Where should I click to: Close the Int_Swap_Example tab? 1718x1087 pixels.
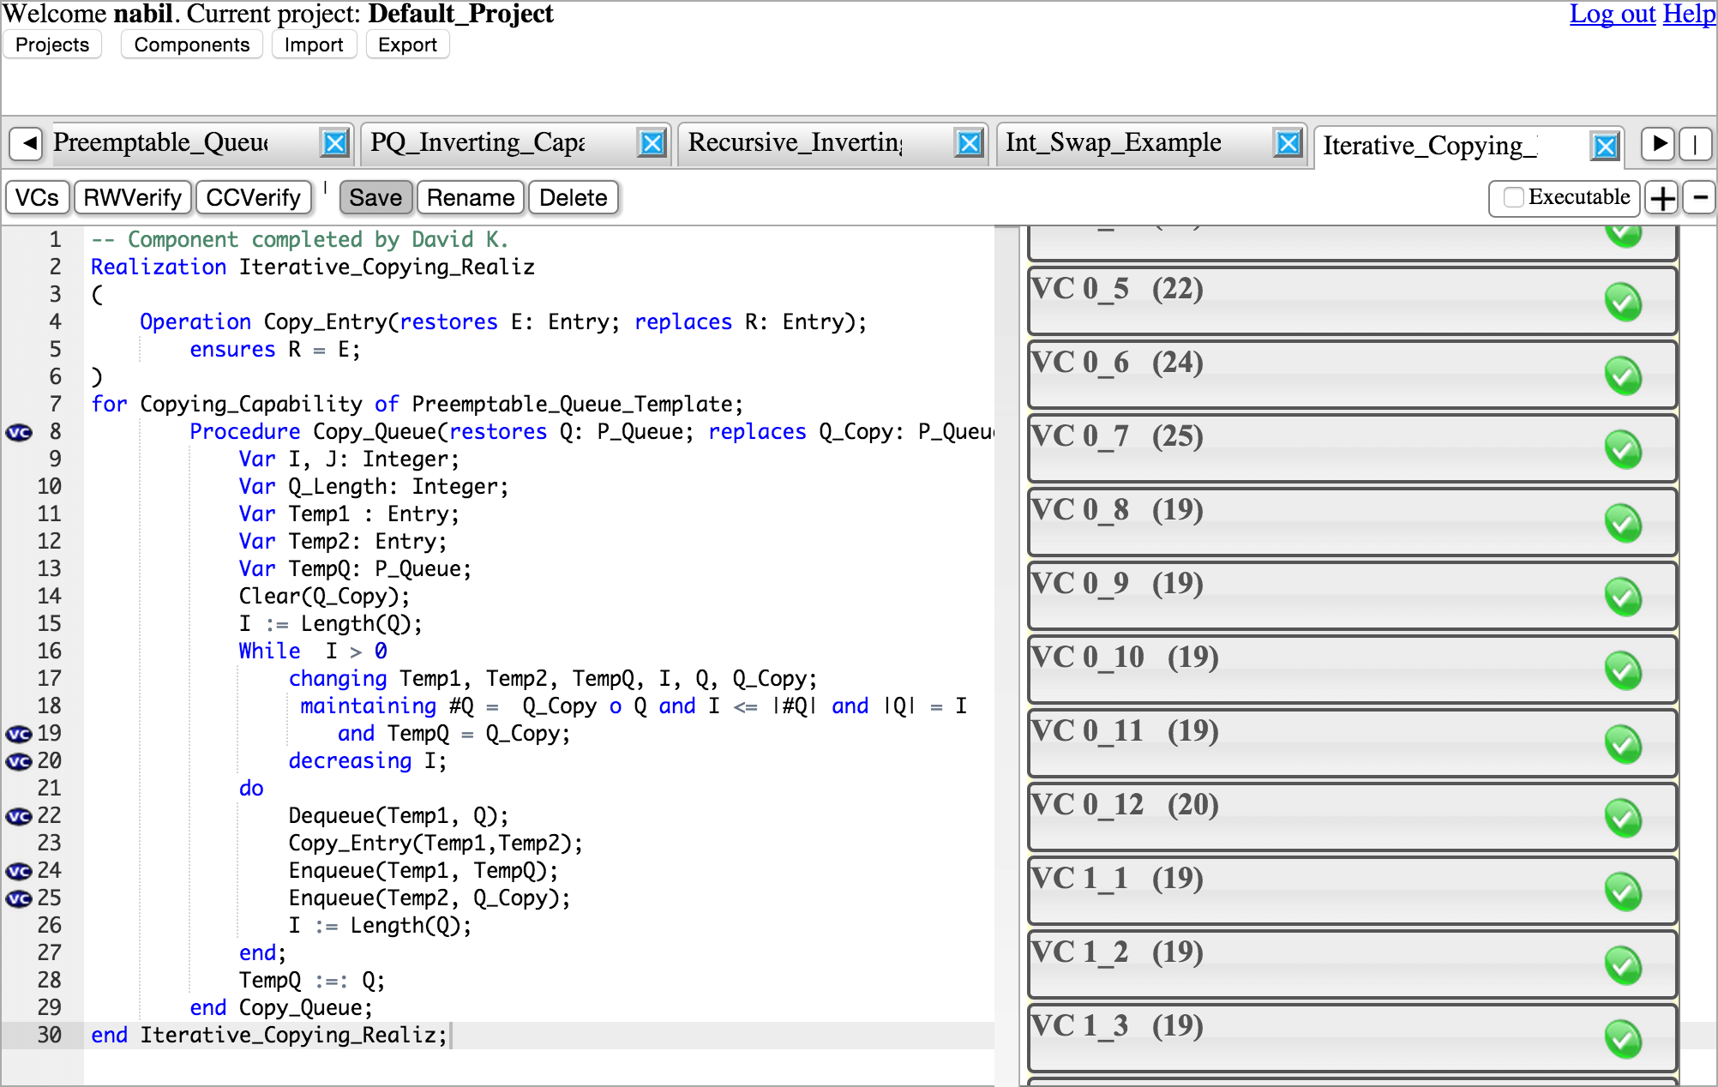[1288, 143]
